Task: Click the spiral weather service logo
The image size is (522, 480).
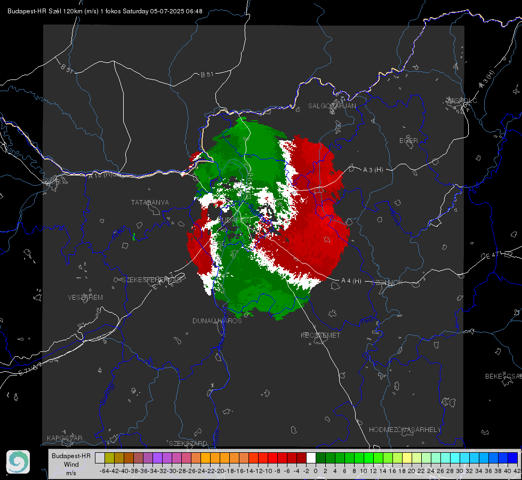Action: (18, 462)
